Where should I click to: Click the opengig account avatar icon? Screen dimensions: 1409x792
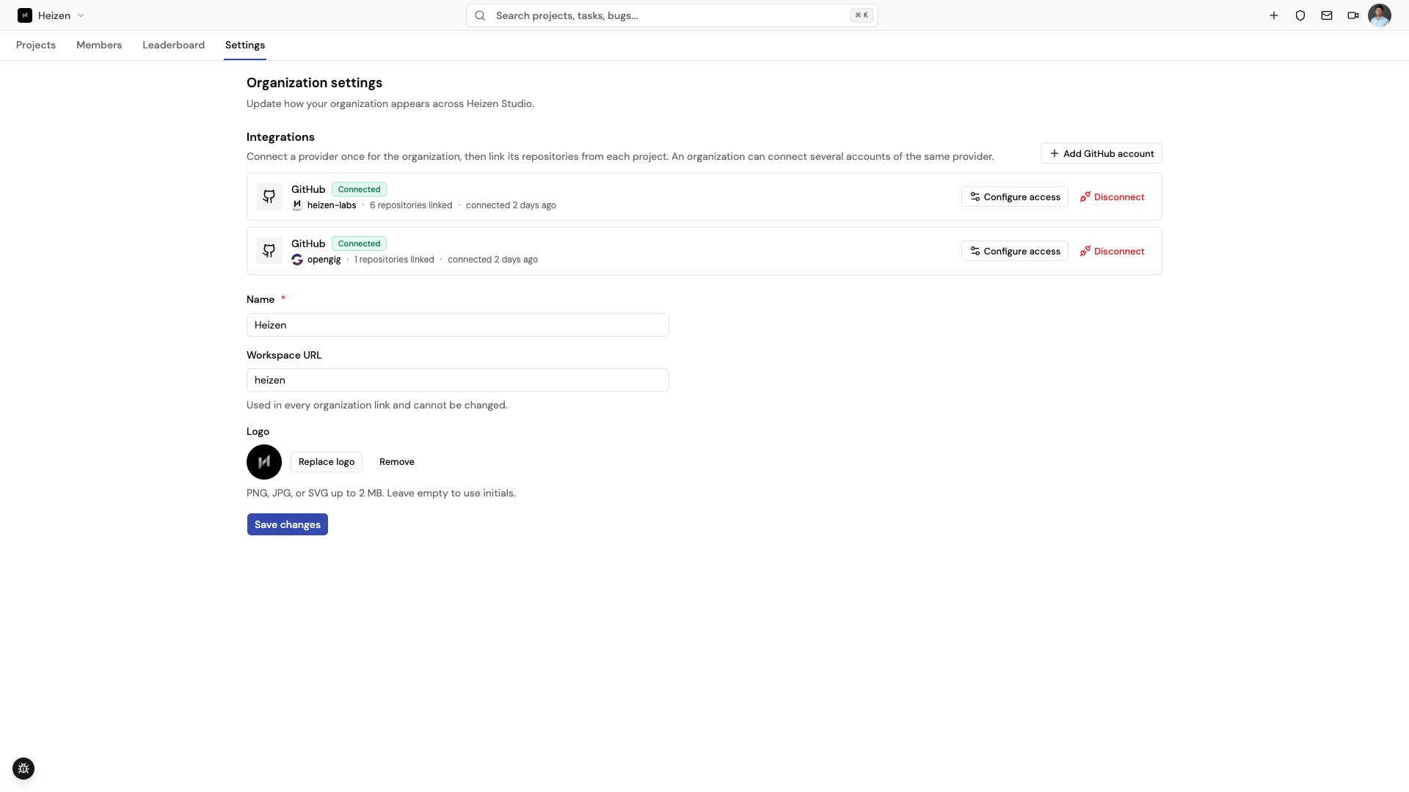[x=297, y=260]
